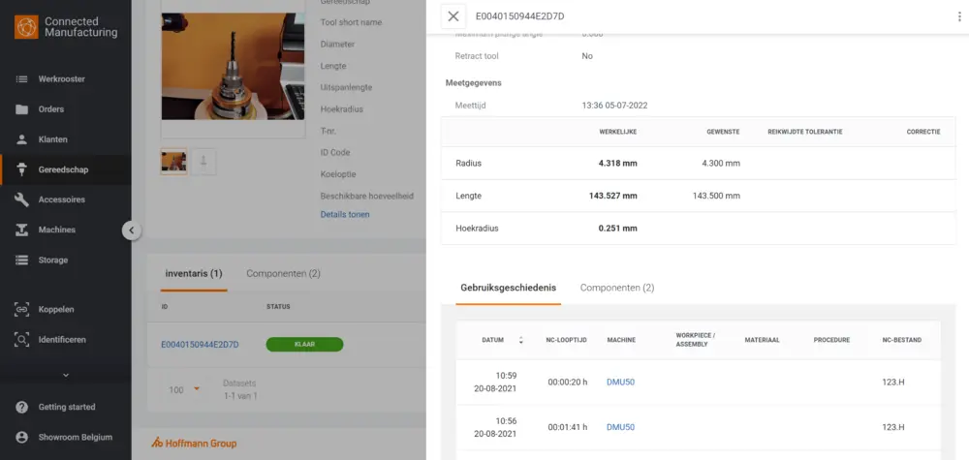Click Retract tool value No
969x460 pixels.
click(587, 56)
